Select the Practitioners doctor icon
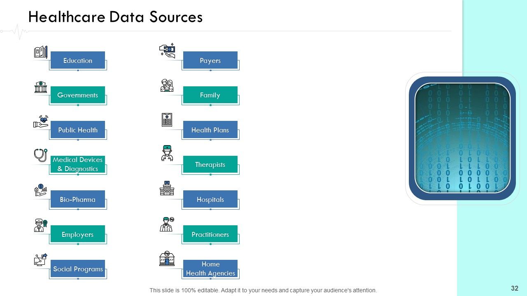Image resolution: width=527 pixels, height=296 pixels. (167, 224)
